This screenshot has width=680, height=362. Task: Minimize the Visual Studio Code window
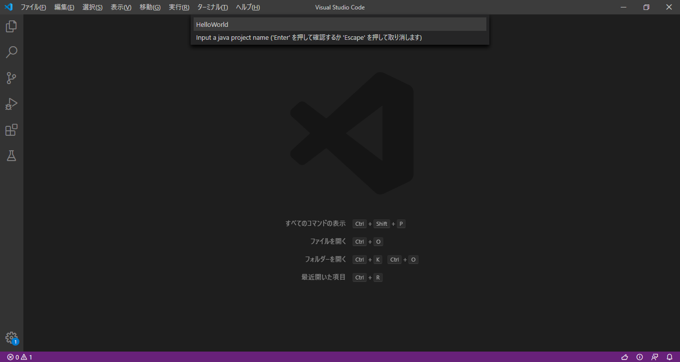click(x=623, y=7)
